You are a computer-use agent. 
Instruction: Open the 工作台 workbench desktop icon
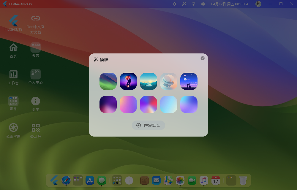[13, 77]
